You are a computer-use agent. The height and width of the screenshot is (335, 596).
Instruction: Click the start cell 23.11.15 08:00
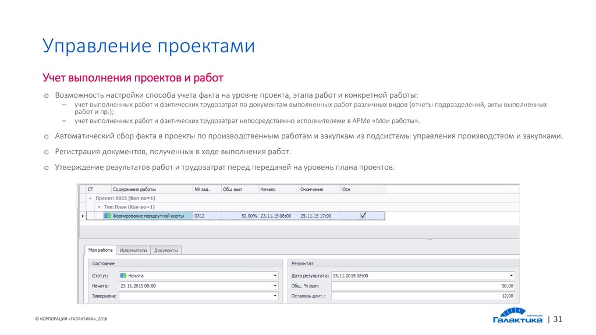[279, 216]
